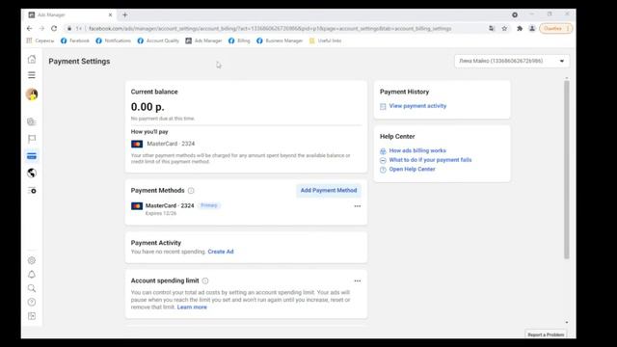The height and width of the screenshot is (347, 617).
Task: Open the list settings icon in sidebar
Action: coord(32,191)
